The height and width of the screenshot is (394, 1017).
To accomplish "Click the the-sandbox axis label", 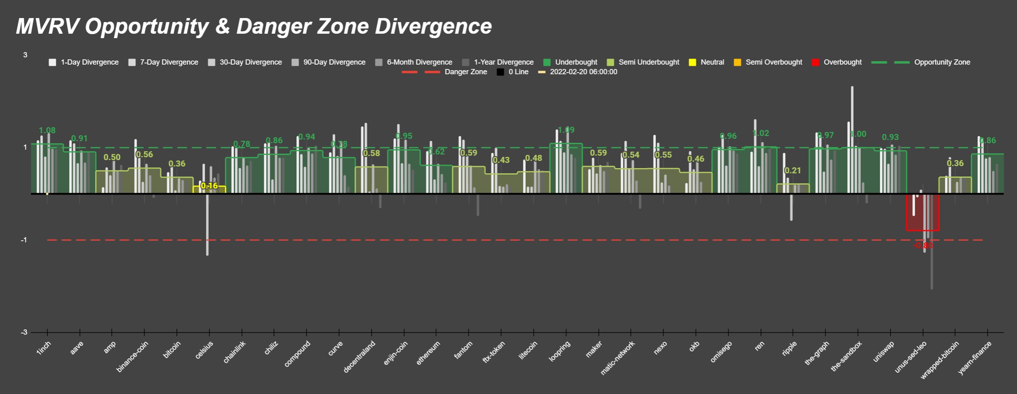I will (x=846, y=356).
